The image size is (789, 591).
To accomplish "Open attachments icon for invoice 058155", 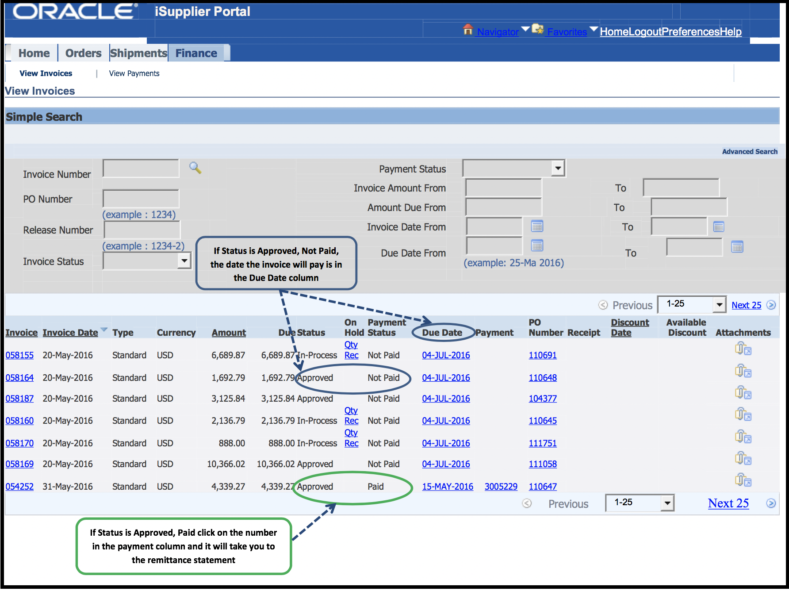I will (743, 349).
